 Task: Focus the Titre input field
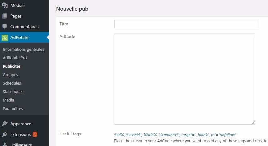(x=186, y=24)
